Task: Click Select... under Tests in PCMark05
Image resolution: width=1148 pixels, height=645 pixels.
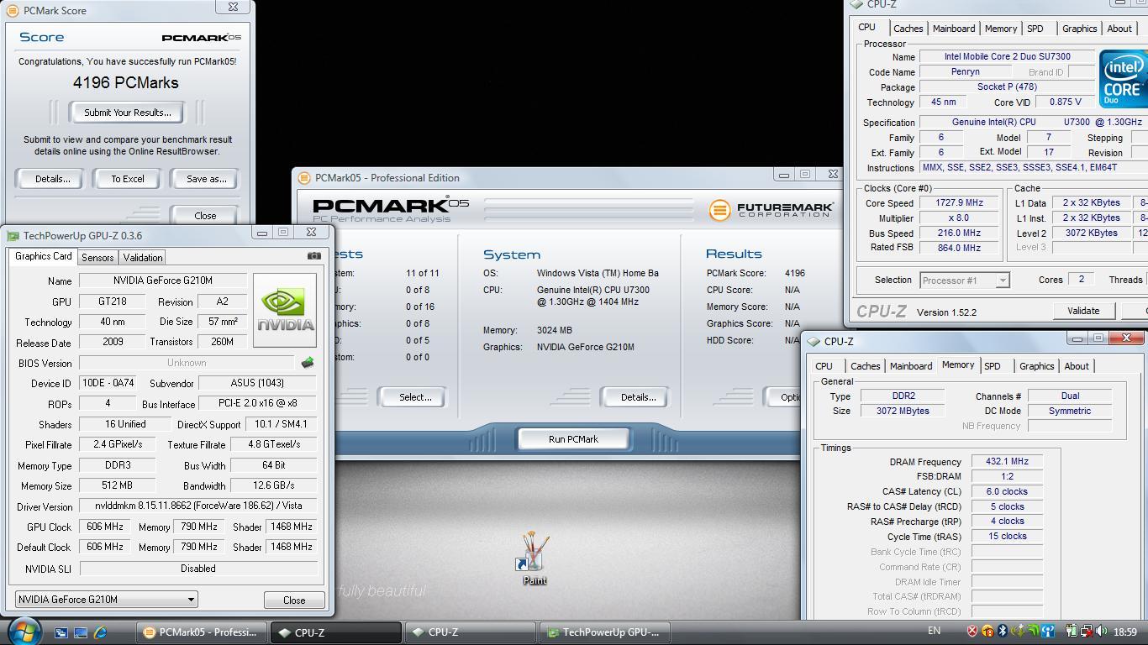Action: (414, 397)
